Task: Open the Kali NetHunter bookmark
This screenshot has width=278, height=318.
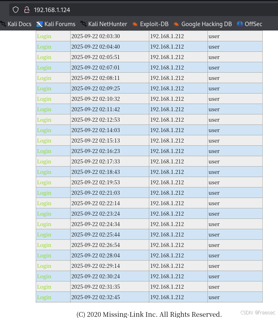Action: [x=103, y=24]
